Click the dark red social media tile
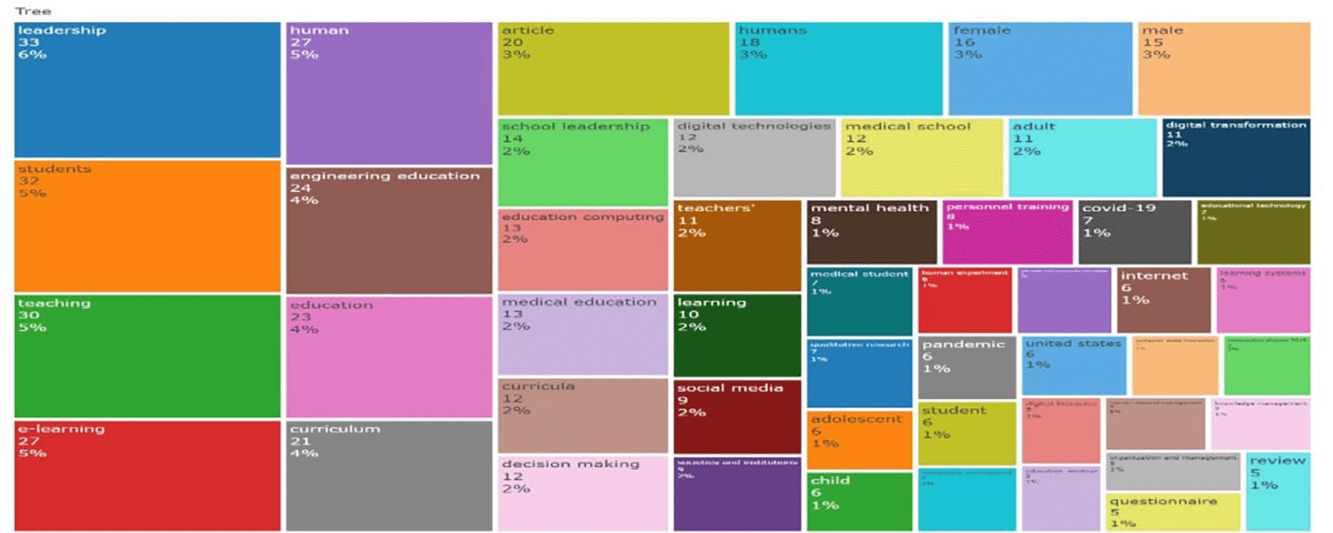The image size is (1333, 533). pos(737,416)
